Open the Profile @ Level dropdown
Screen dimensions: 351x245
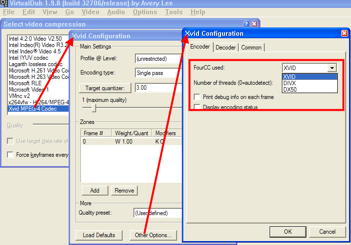click(158, 59)
